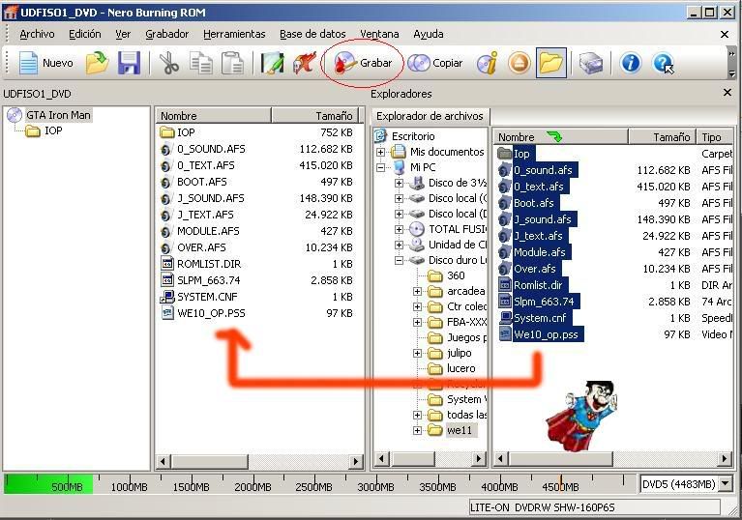Click the scissors Cut icon
742x520 pixels.
point(169,63)
